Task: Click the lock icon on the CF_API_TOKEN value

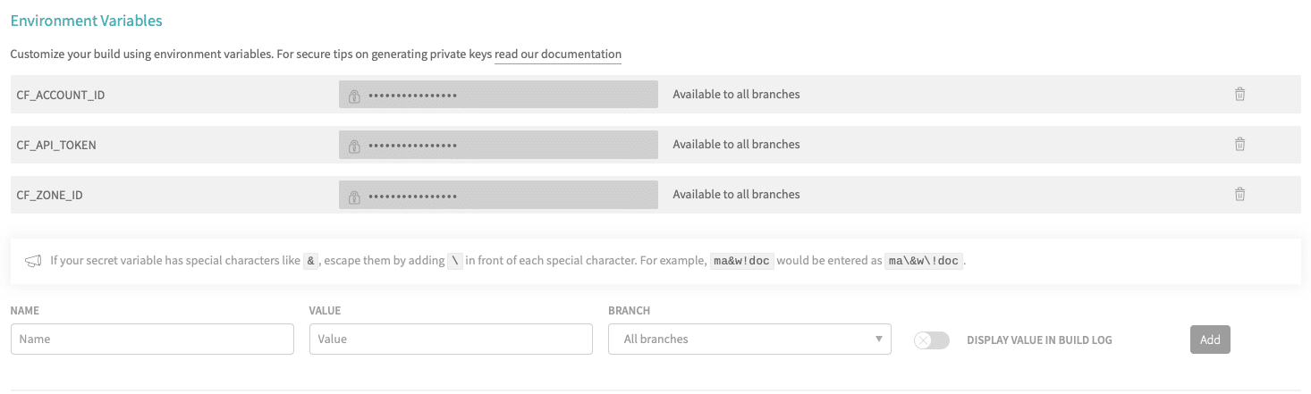Action: 354,145
